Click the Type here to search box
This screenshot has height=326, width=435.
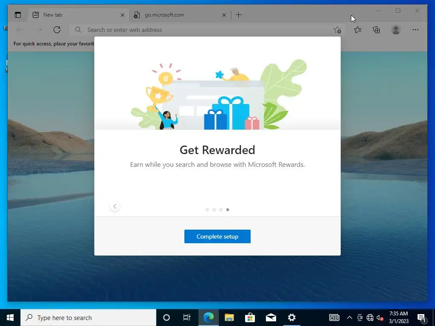(x=88, y=318)
